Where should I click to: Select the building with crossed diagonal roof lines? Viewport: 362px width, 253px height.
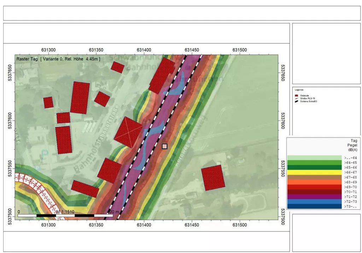pos(128,133)
